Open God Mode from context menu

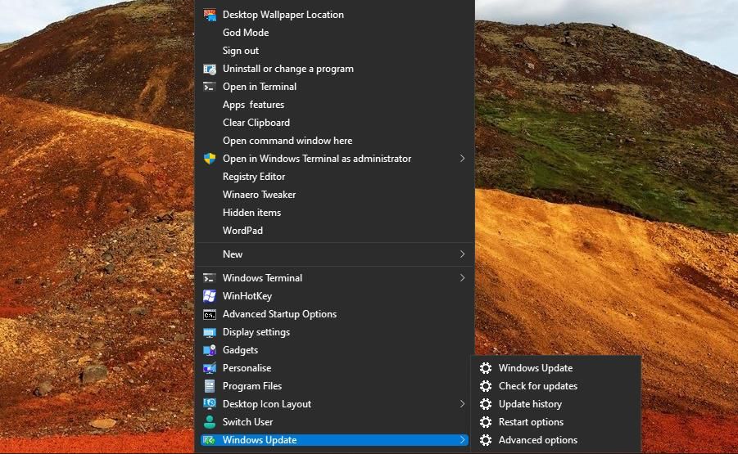[x=246, y=33]
